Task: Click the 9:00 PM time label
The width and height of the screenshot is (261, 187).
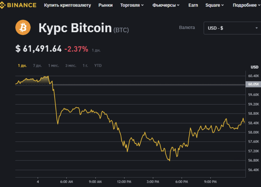Action: [x=210, y=182]
